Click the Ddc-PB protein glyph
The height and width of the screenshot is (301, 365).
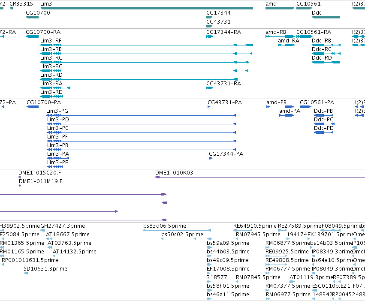click(323, 115)
